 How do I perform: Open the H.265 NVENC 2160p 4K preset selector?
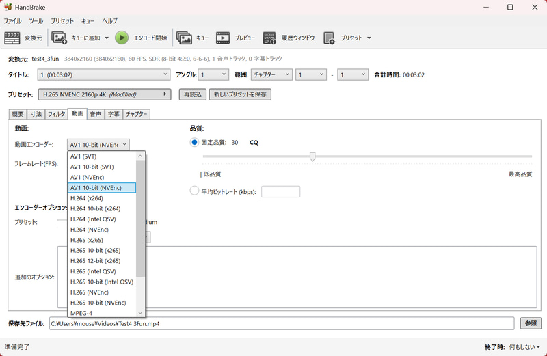click(x=105, y=94)
